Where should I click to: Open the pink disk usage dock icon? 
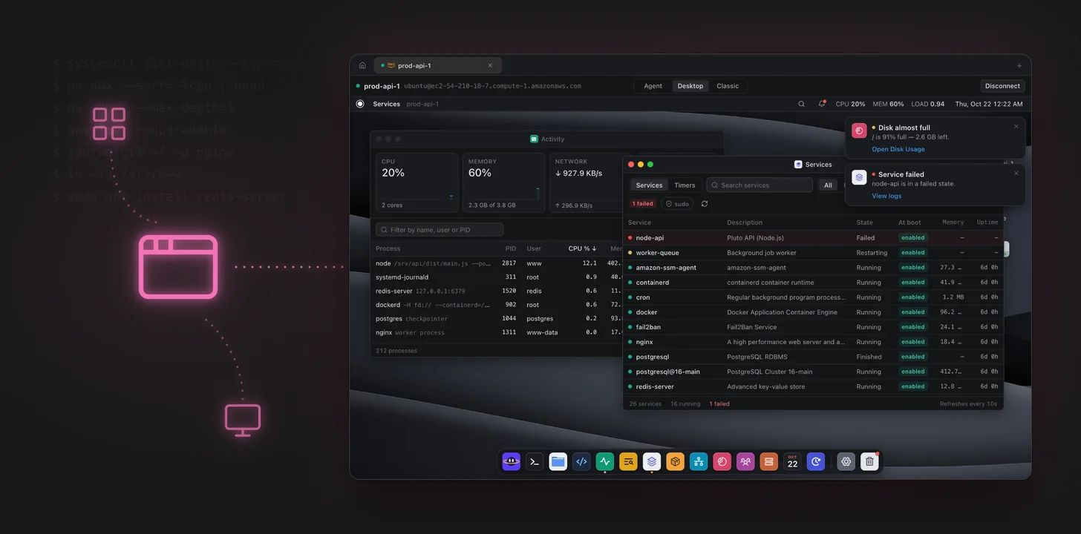[722, 461]
